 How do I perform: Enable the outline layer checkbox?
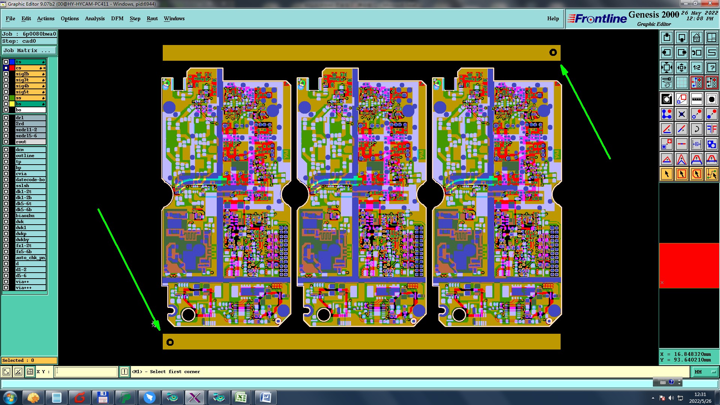point(6,156)
